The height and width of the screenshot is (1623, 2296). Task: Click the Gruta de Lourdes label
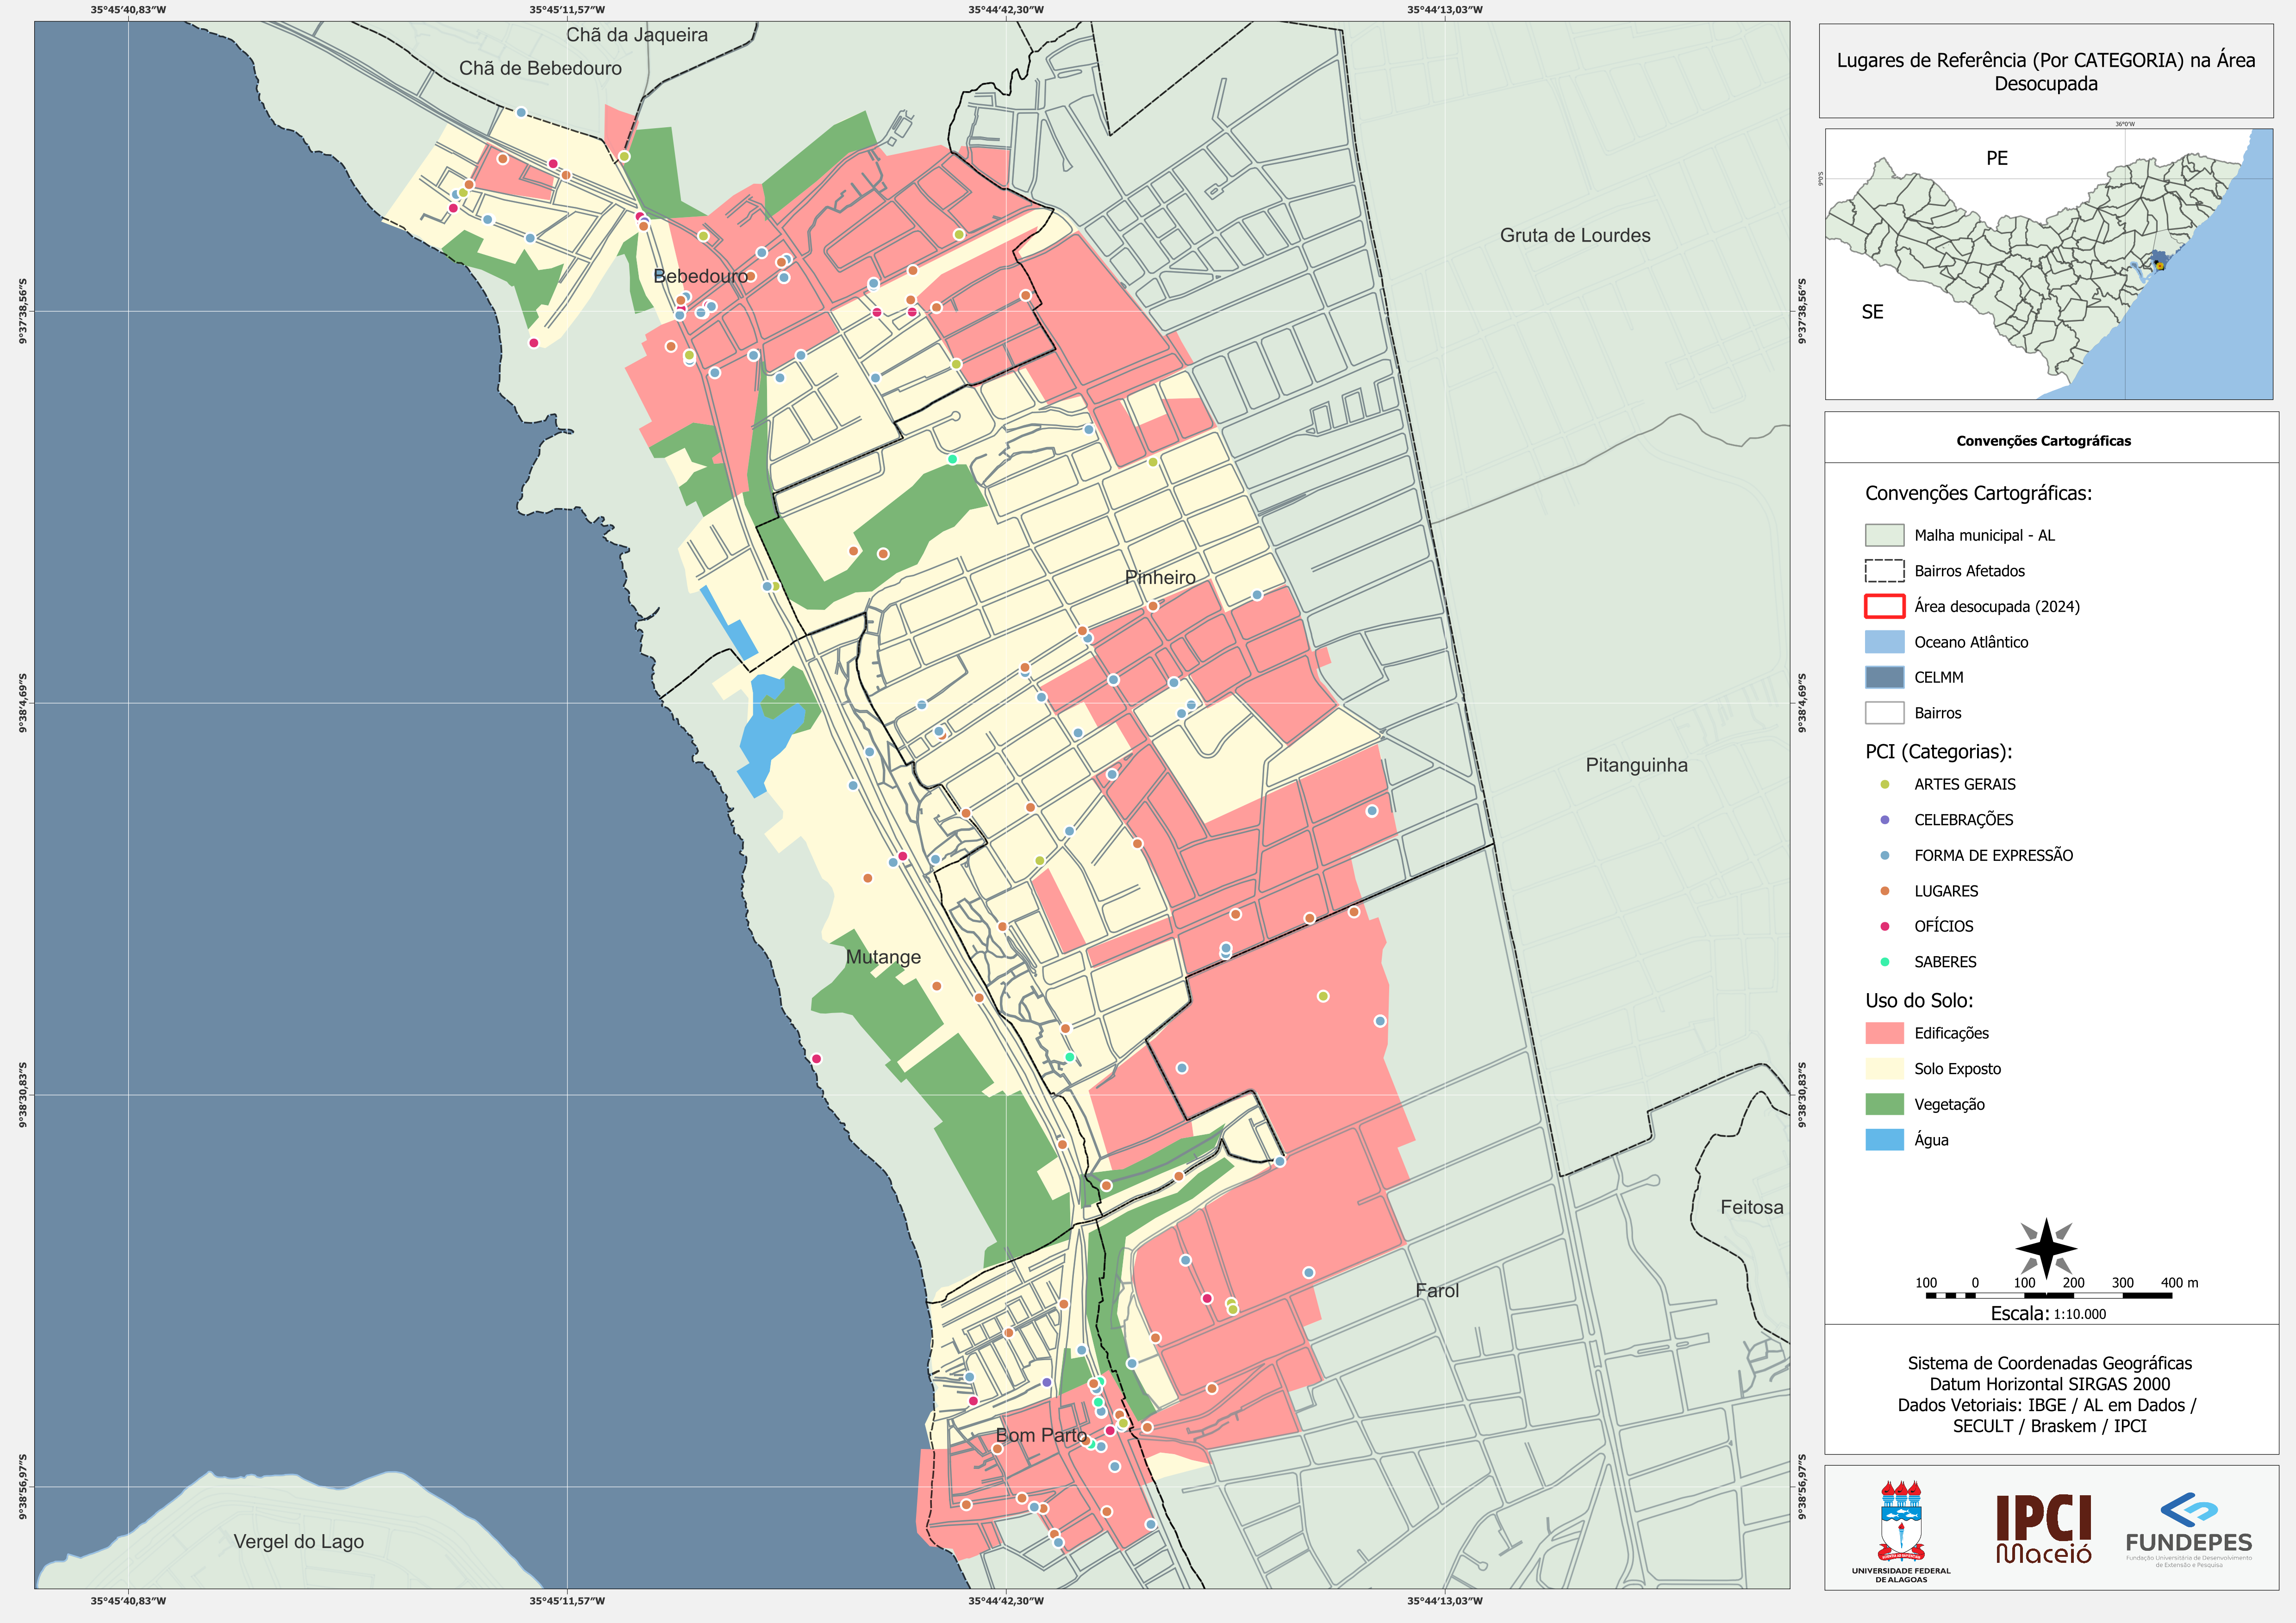(1575, 236)
